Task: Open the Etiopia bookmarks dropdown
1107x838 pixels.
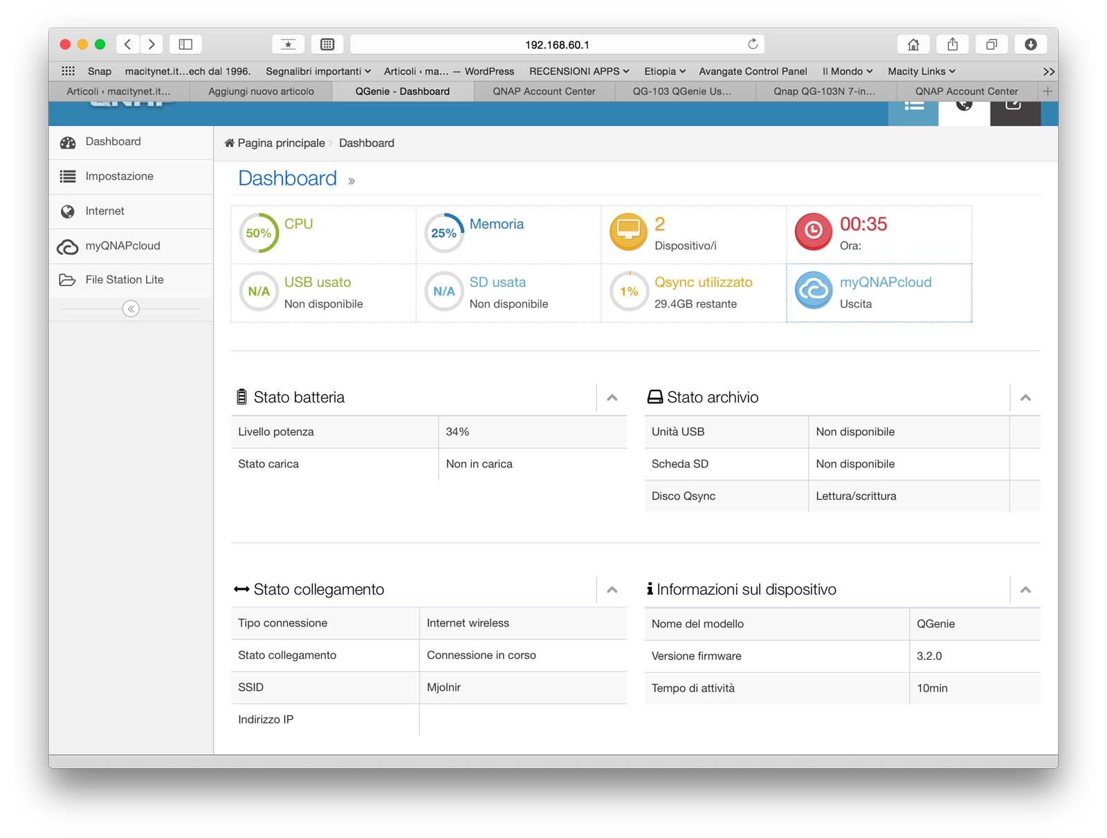Action: point(665,71)
